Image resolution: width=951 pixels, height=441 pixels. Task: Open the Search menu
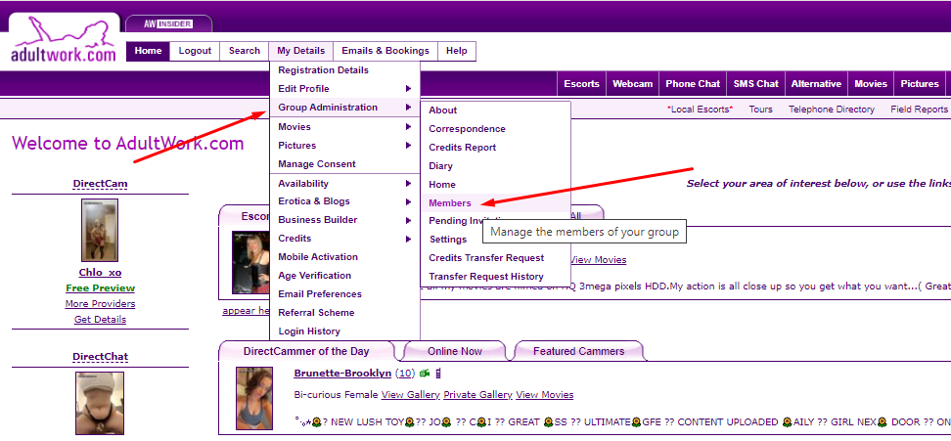245,51
